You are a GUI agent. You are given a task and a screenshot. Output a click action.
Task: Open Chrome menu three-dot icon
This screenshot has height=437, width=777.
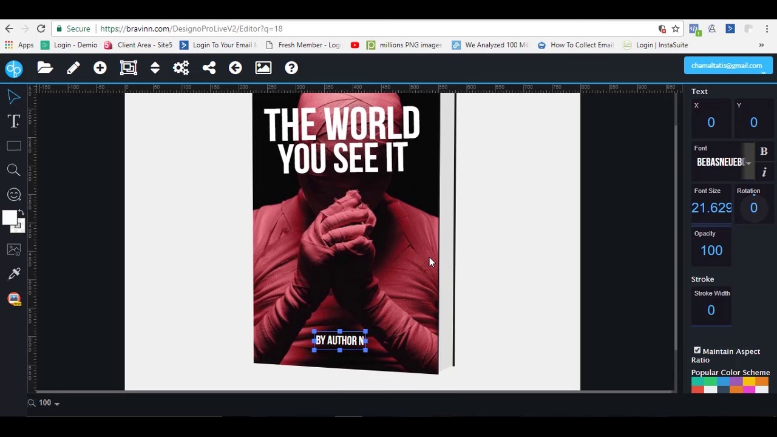point(767,29)
